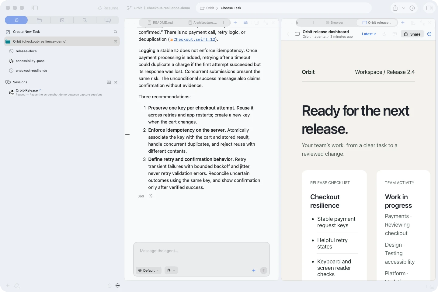Open the Orbit-Release session
Viewport: 438px width, 292px height.
coord(62,92)
